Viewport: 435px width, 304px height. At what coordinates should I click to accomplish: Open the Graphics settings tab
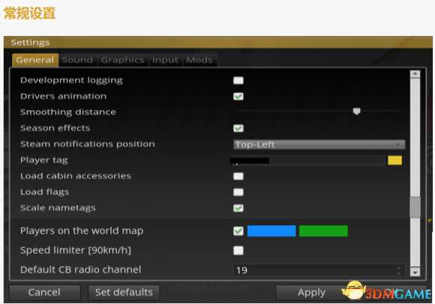point(122,60)
